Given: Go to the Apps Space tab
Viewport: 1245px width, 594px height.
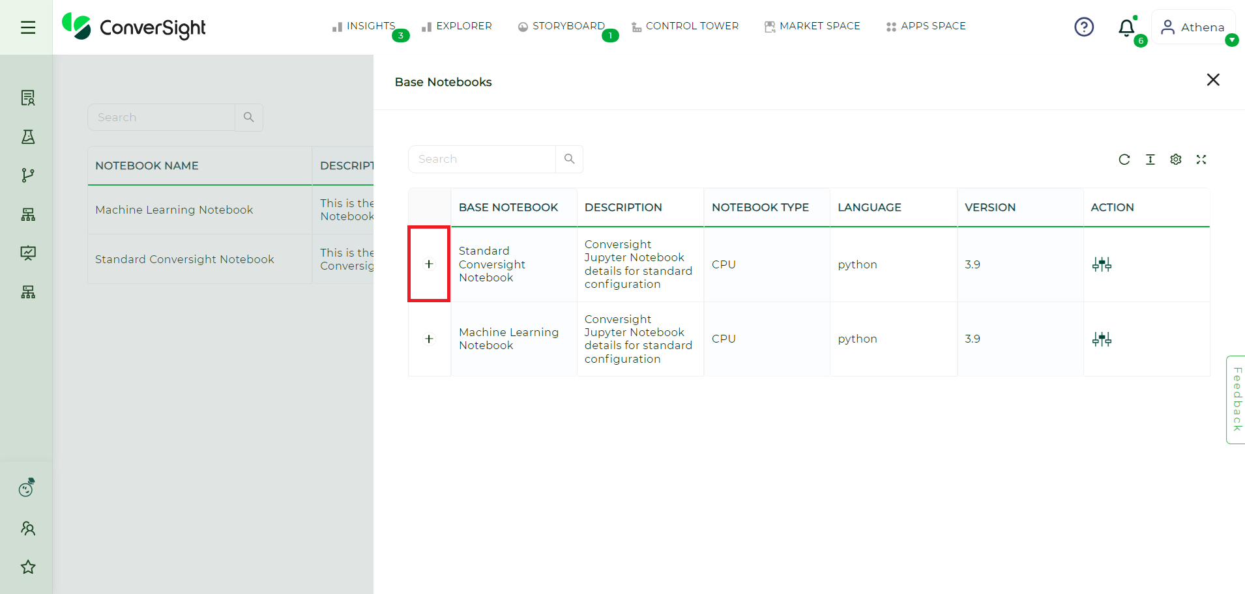Looking at the screenshot, I should 926,26.
